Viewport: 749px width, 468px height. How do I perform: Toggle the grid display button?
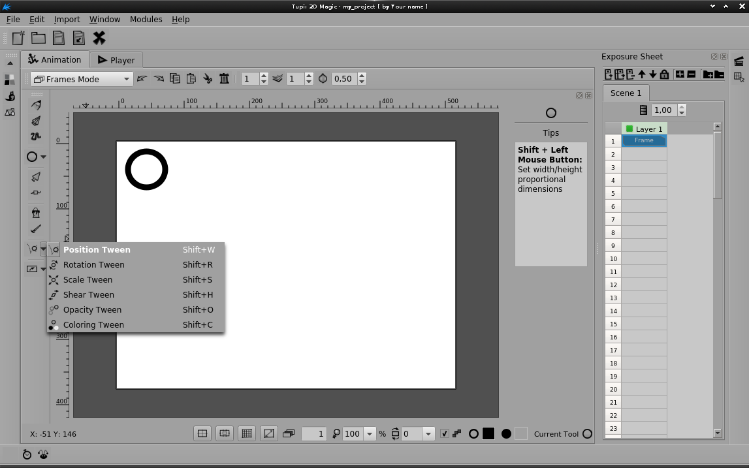(246, 433)
